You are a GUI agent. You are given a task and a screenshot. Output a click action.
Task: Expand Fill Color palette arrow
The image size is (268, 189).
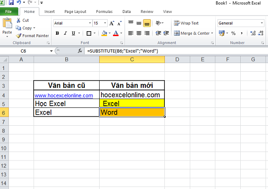pyautogui.click(x=109, y=33)
